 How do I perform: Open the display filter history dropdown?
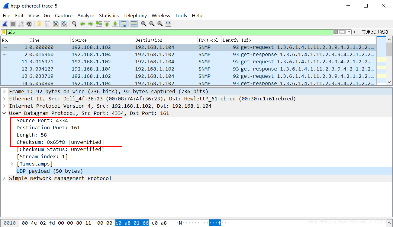tap(349, 32)
